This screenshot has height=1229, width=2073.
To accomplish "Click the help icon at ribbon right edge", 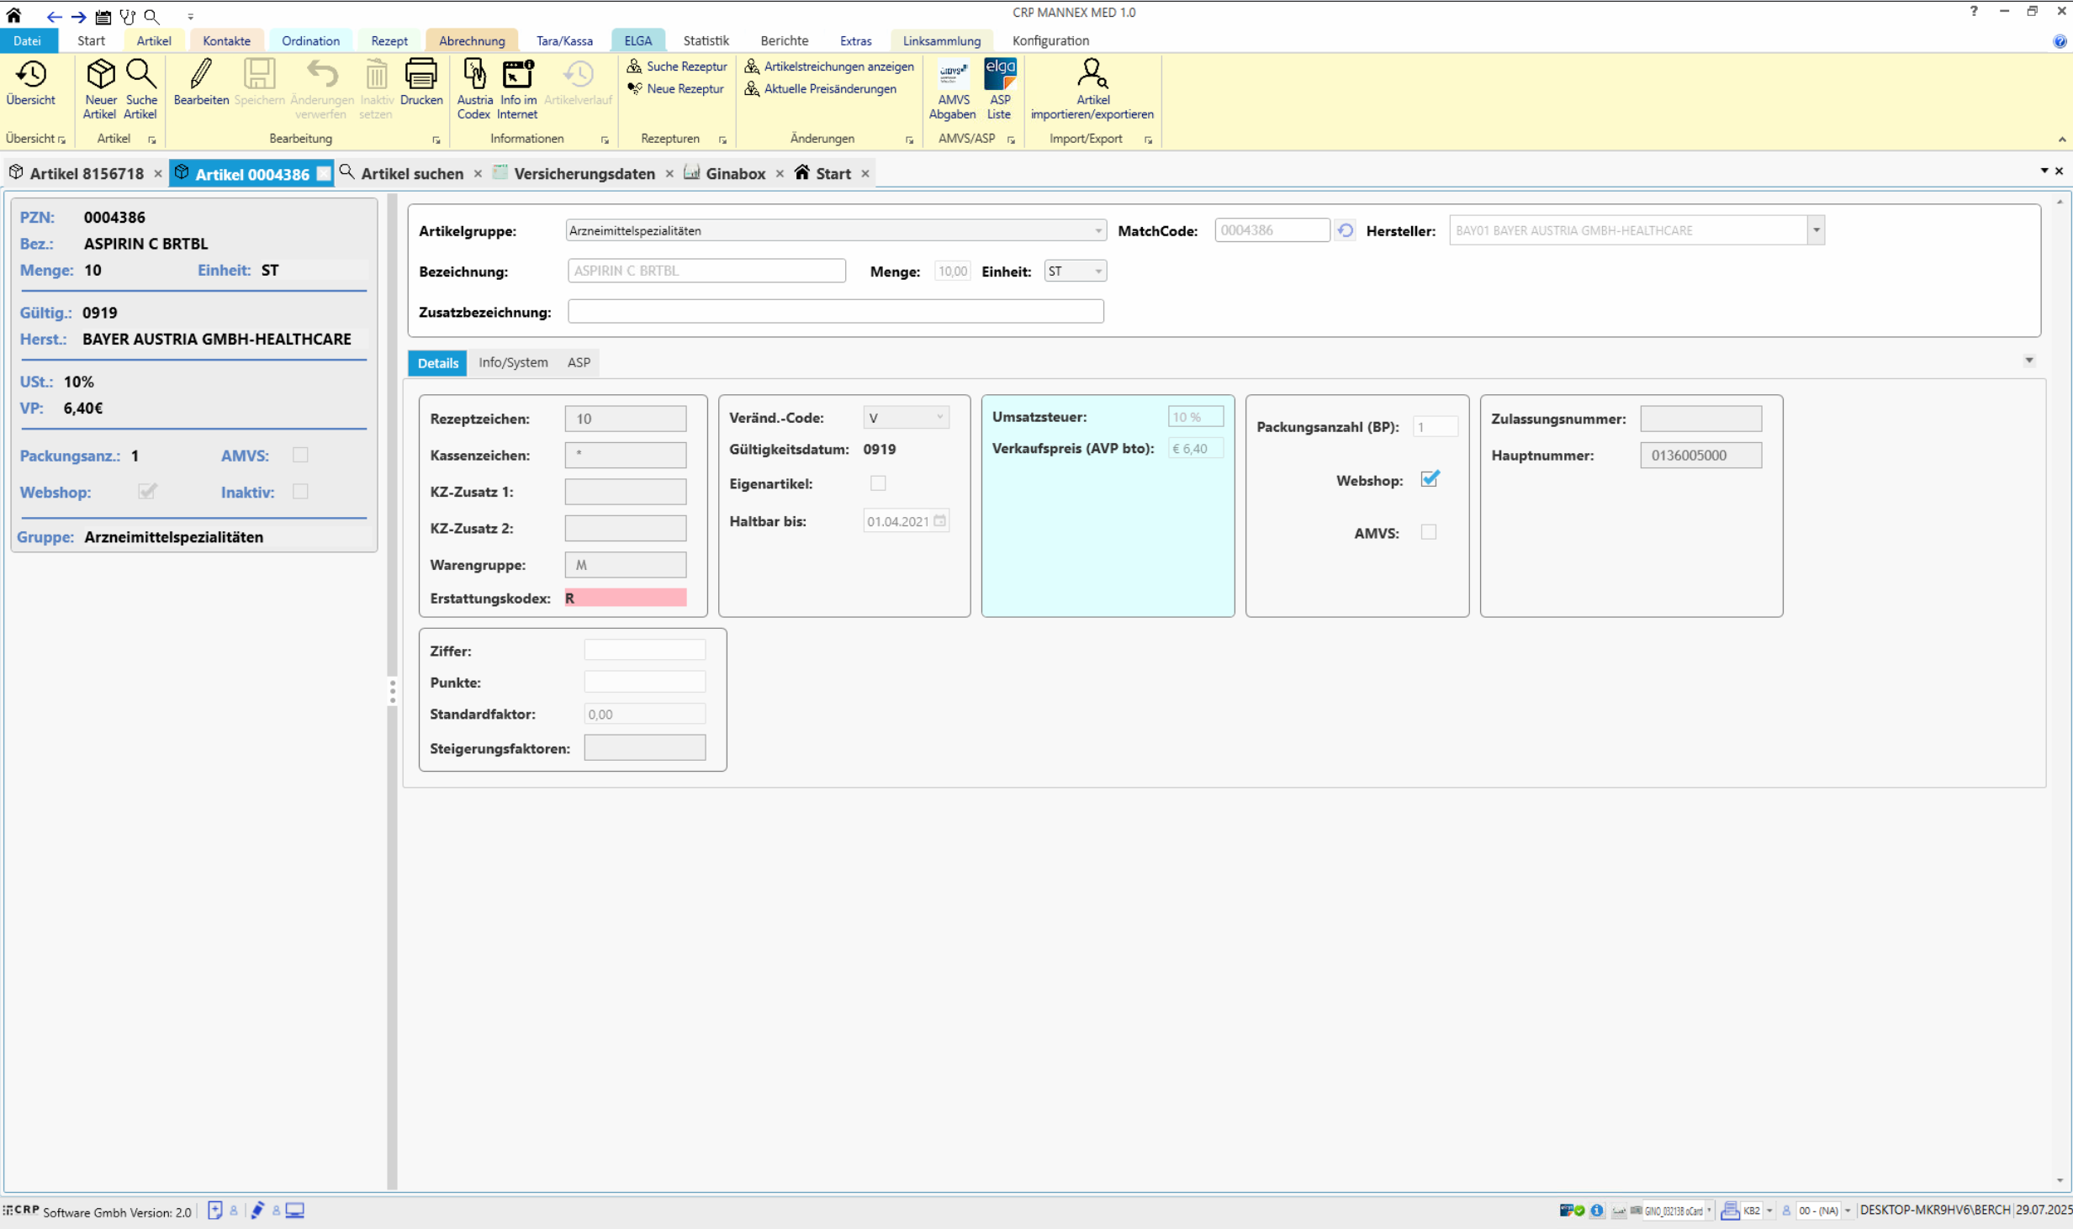I will point(2059,41).
